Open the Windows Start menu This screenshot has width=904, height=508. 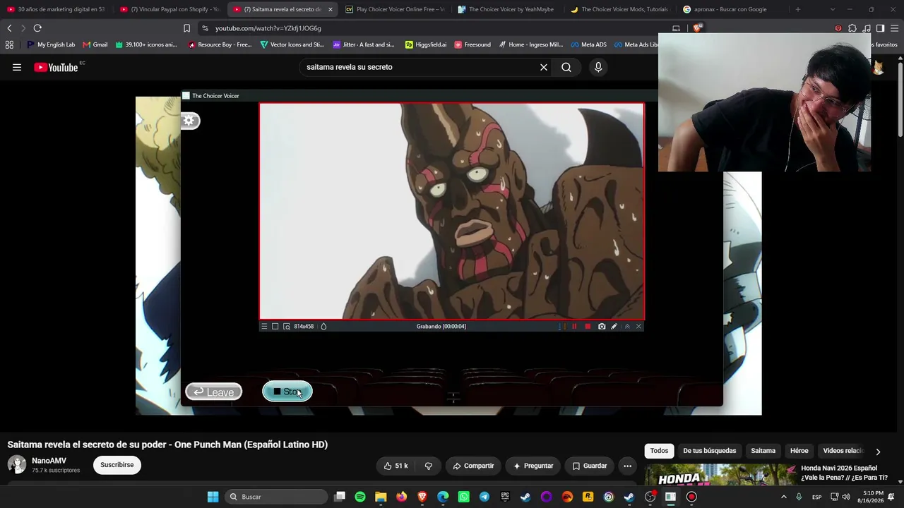pyautogui.click(x=213, y=497)
